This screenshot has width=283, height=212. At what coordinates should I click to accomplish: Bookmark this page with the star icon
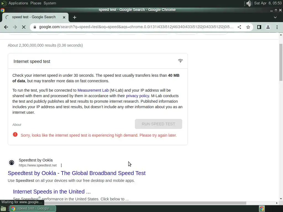pos(248,27)
